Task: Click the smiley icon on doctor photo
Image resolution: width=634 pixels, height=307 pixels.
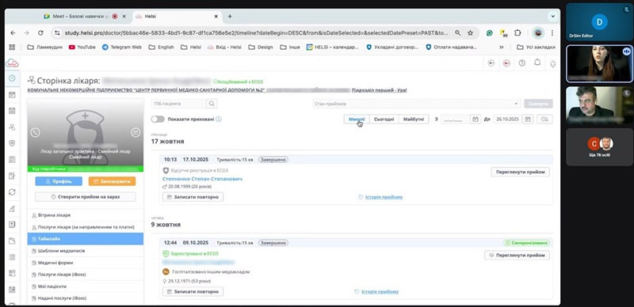Action: point(136,132)
